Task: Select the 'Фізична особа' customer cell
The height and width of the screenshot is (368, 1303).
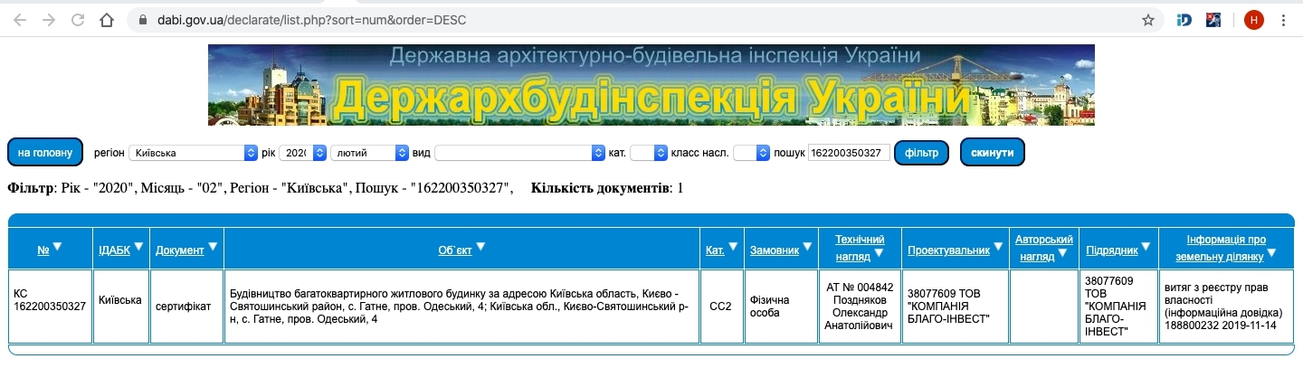Action: [x=781, y=307]
